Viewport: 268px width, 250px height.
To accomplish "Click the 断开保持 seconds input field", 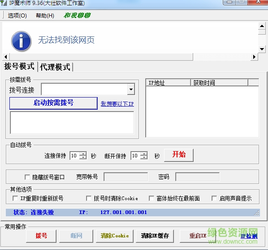I will pyautogui.click(x=136, y=156).
